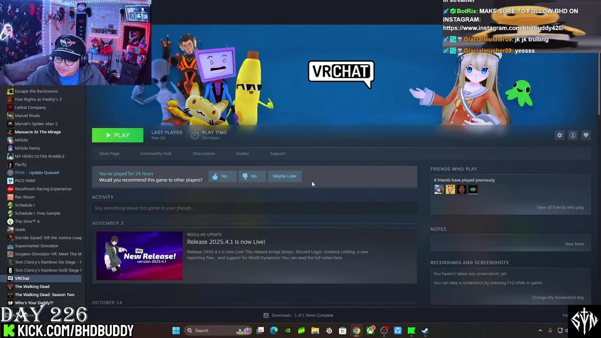Click the MiSide game icon
Image resolution: width=601 pixels, height=338 pixels.
click(10, 140)
